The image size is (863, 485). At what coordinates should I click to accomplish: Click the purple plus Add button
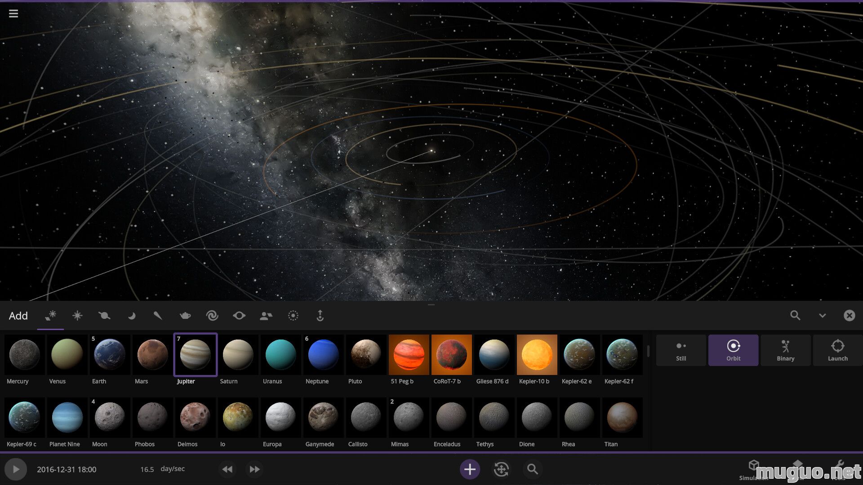point(470,469)
